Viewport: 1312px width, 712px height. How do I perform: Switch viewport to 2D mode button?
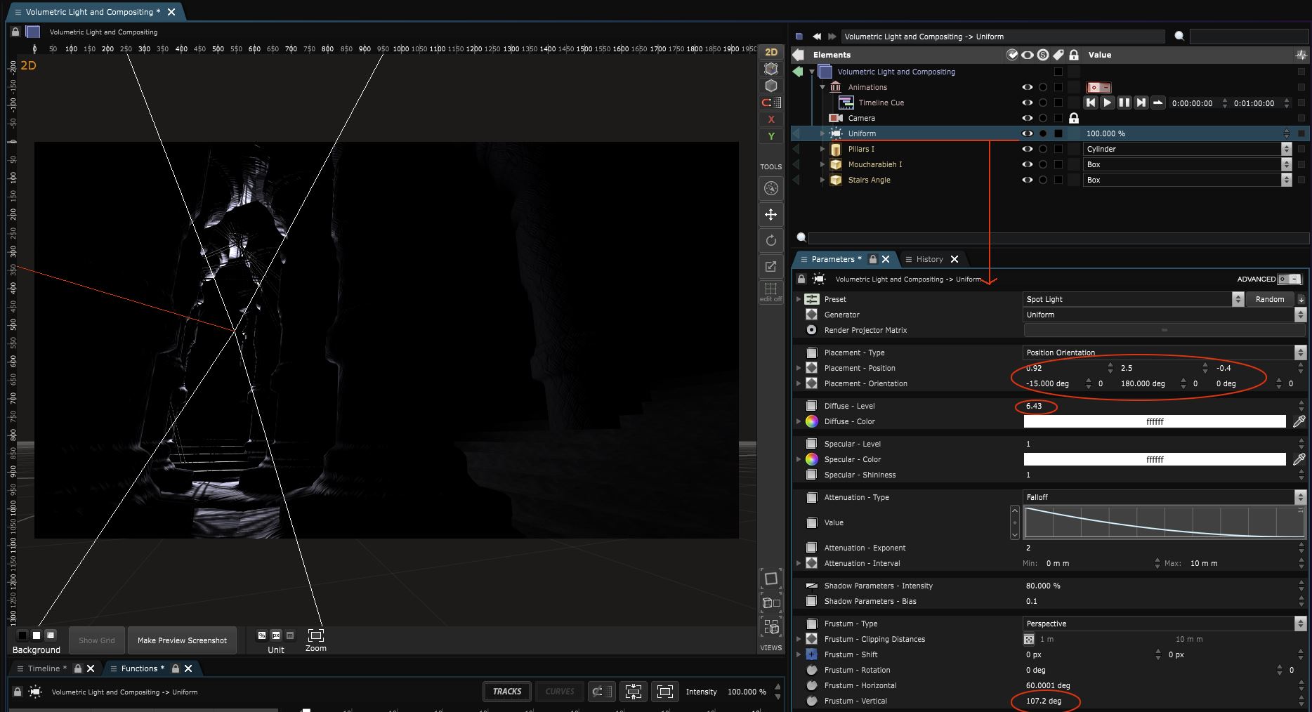click(x=771, y=52)
